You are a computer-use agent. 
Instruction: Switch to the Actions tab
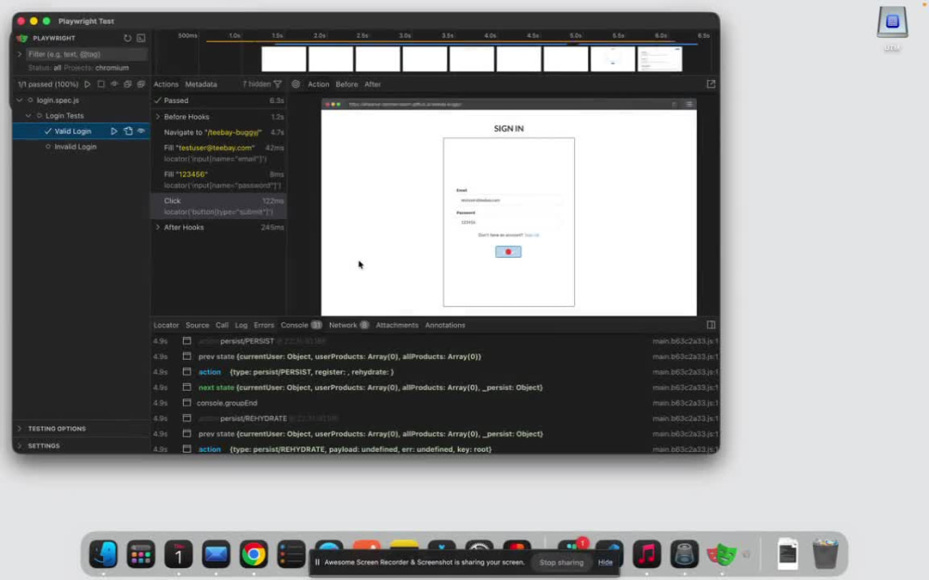click(166, 84)
